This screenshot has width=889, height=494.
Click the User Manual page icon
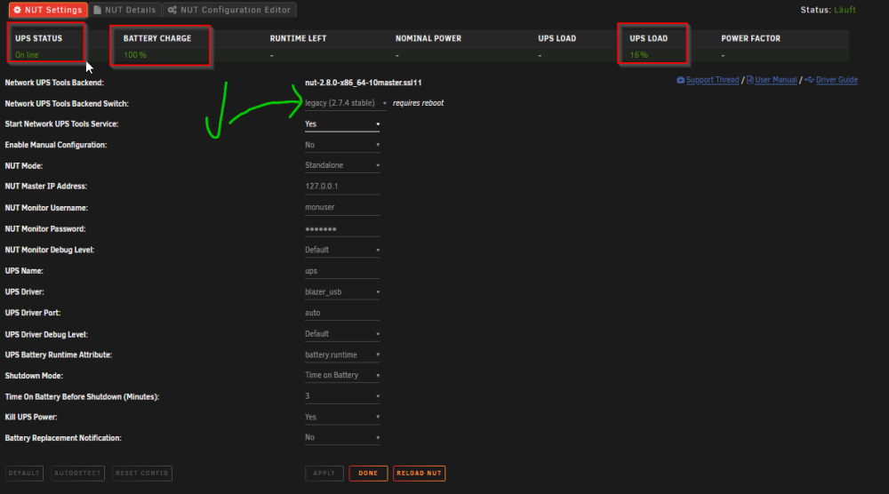pos(750,80)
